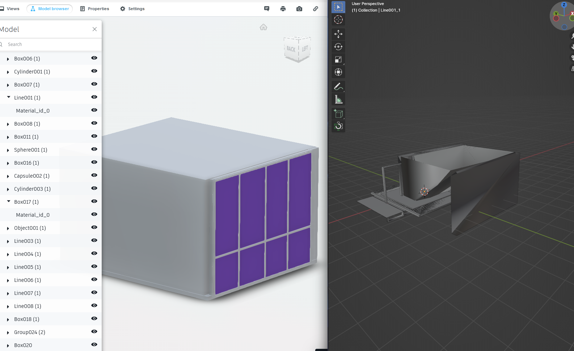This screenshot has width=574, height=351.
Task: Select the Blender add object rotate tool
Action: (x=338, y=126)
